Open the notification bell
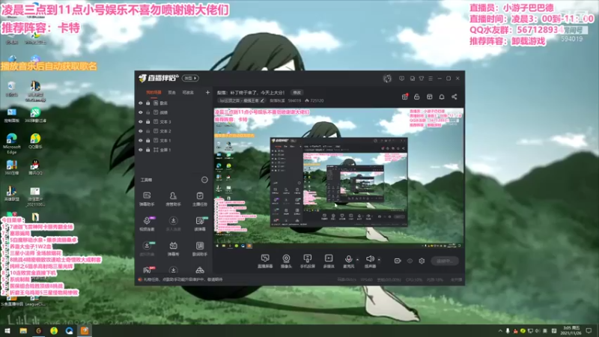This screenshot has height=337, width=599. pos(442,97)
